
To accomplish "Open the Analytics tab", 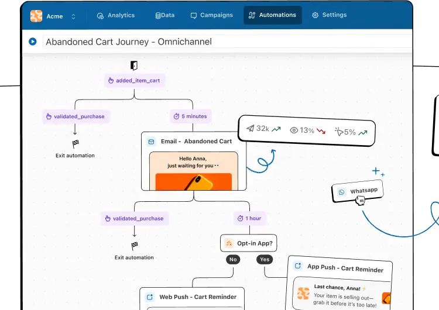I will click(116, 15).
